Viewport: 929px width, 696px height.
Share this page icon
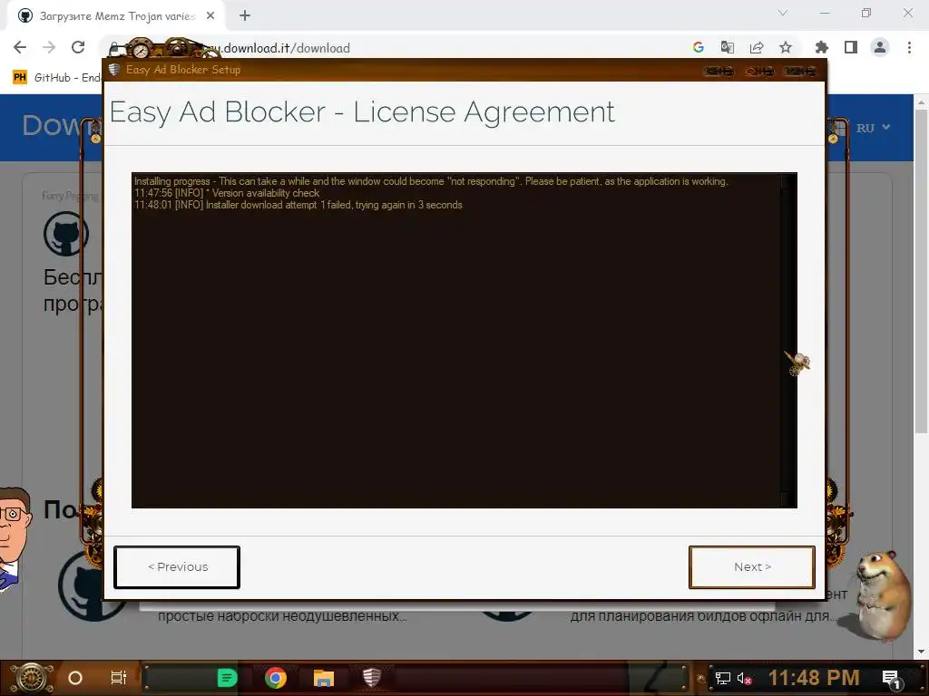(x=757, y=47)
